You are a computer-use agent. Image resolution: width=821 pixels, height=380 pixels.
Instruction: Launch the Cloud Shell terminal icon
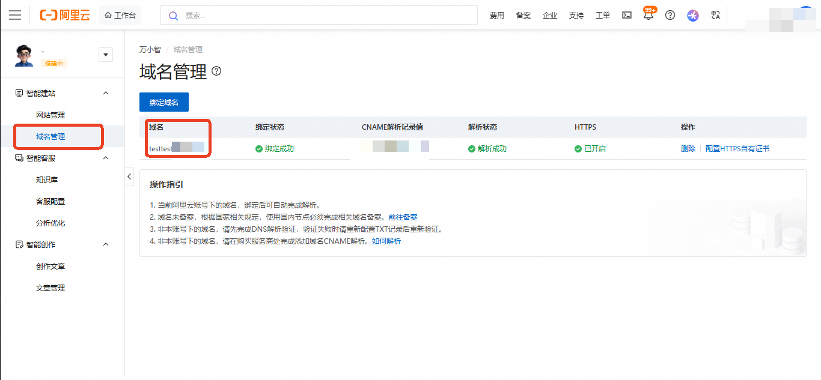pos(626,16)
